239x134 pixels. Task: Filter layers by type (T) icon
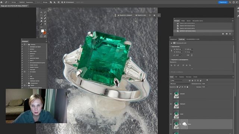(x=195, y=80)
